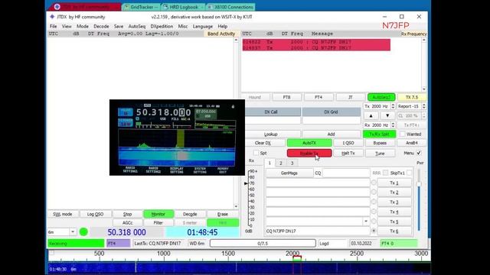Viewport: 490px width, 275px height.
Task: Click the Tune button
Action: (x=380, y=153)
